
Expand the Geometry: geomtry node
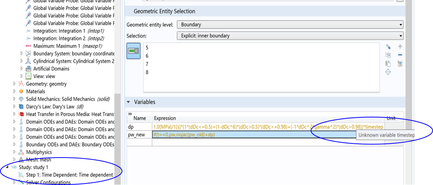coord(14,84)
